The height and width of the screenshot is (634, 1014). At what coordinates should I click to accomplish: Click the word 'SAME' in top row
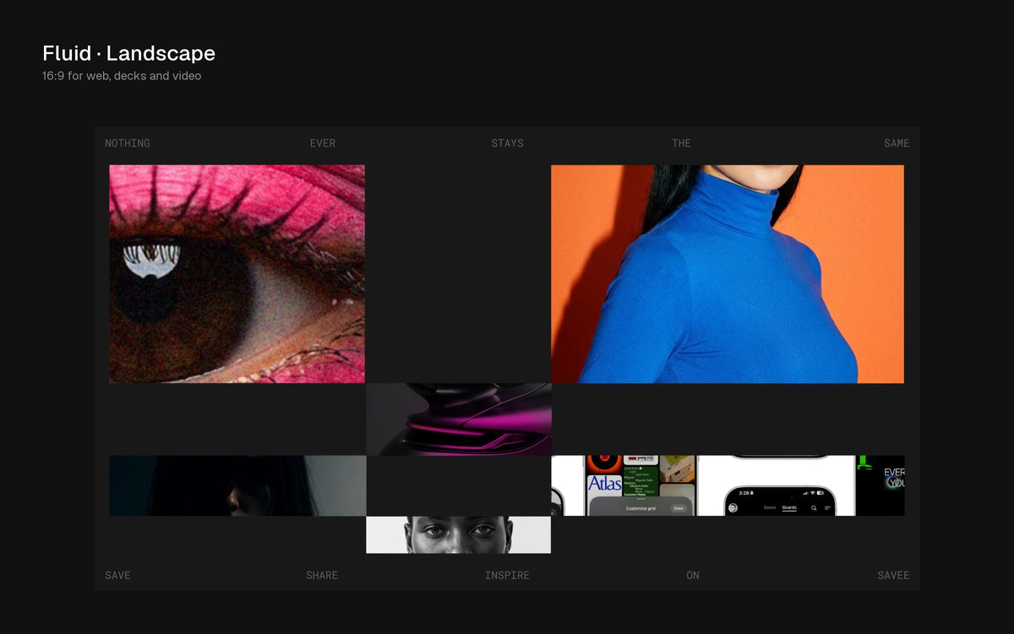tap(897, 144)
